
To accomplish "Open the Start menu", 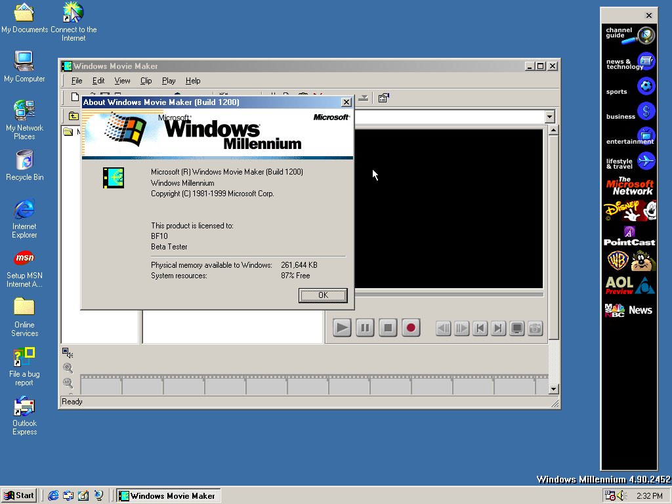I will point(19,495).
